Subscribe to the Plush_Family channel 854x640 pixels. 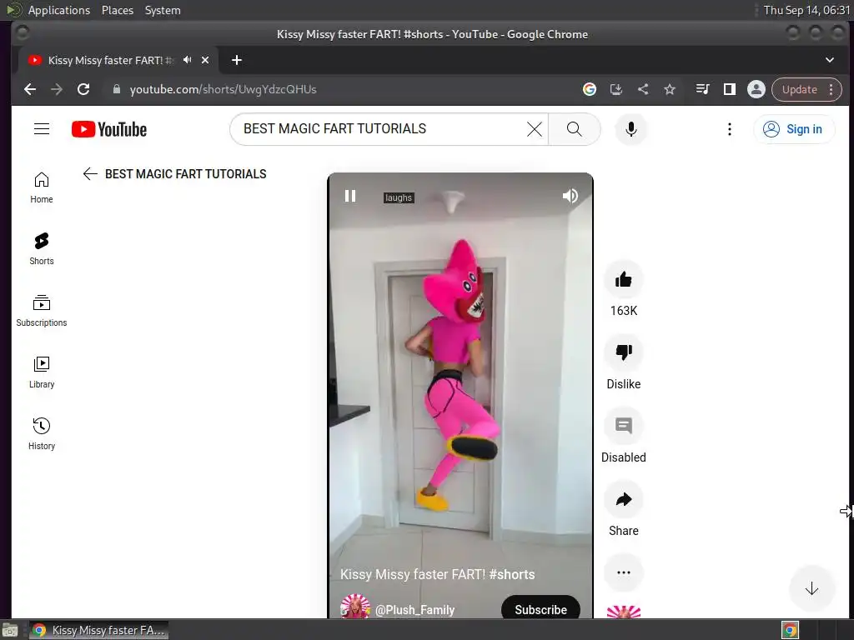coord(540,609)
